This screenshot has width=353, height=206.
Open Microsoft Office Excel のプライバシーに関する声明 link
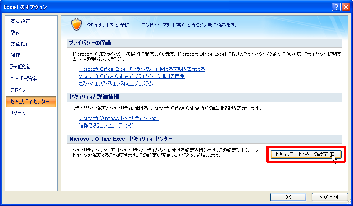pos(142,69)
